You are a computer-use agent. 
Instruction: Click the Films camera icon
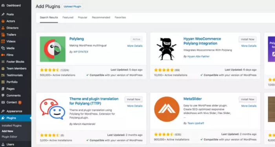[x=3, y=55]
